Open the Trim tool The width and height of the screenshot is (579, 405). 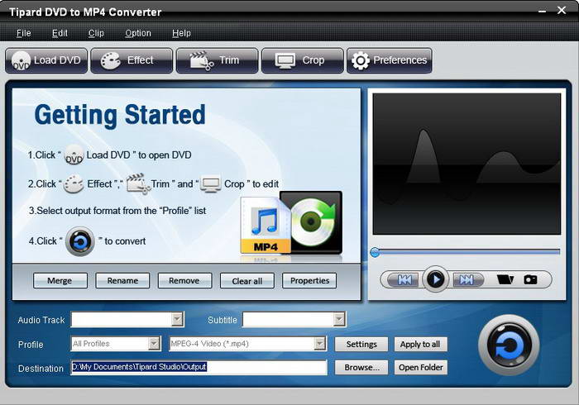[x=217, y=60]
